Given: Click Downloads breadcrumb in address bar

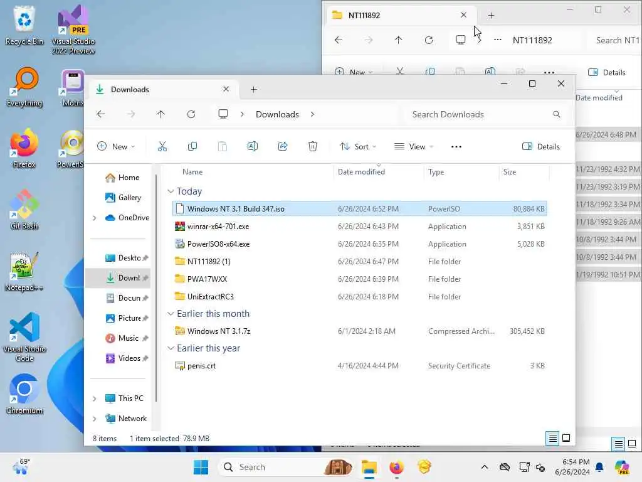Looking at the screenshot, I should 277,114.
